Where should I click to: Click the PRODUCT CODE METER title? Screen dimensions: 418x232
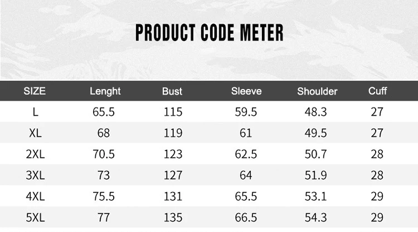pyautogui.click(x=209, y=32)
